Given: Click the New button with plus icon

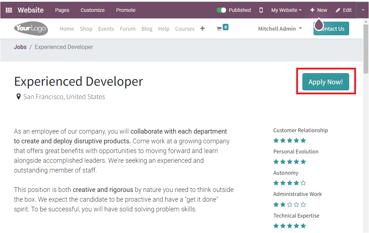Looking at the screenshot, I should [x=319, y=10].
